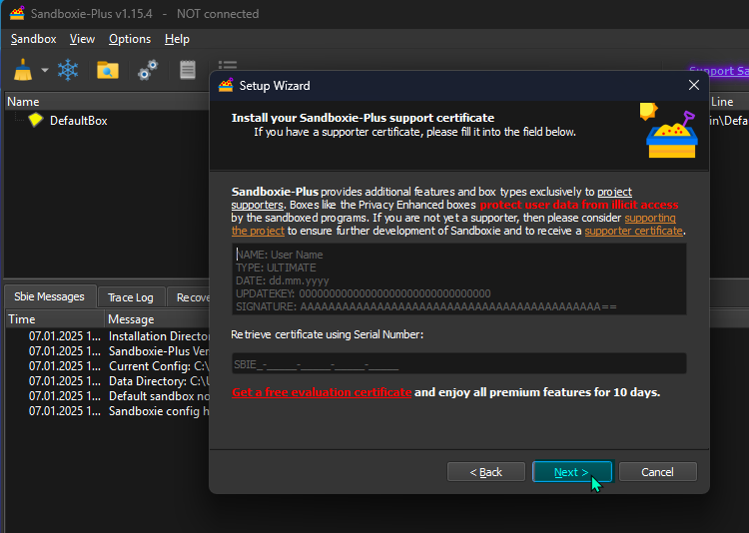Viewport: 749px width, 533px height.
Task: Select the DefaultBox sandbox entry
Action: [x=78, y=121]
